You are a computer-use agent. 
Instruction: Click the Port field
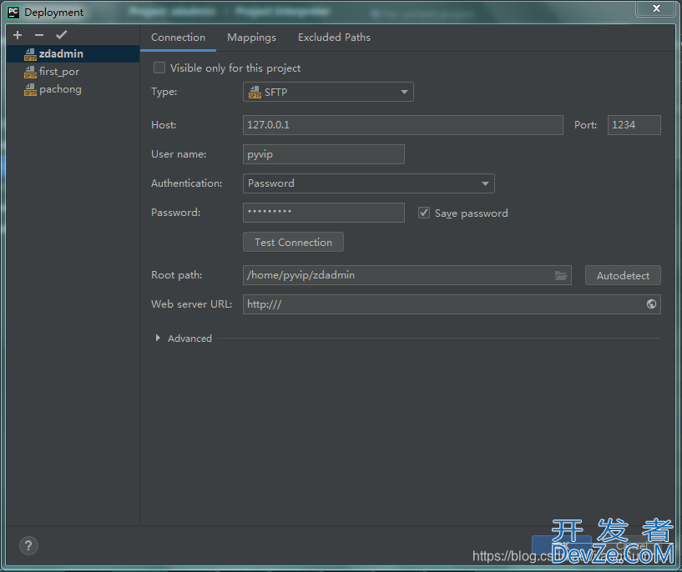click(634, 125)
